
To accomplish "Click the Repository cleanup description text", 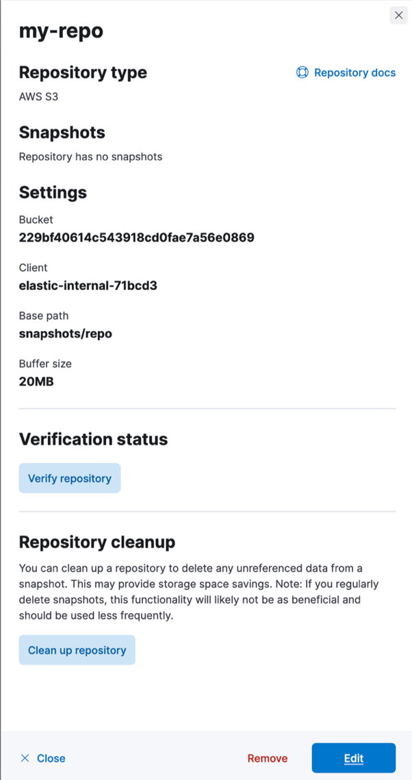I will click(198, 586).
